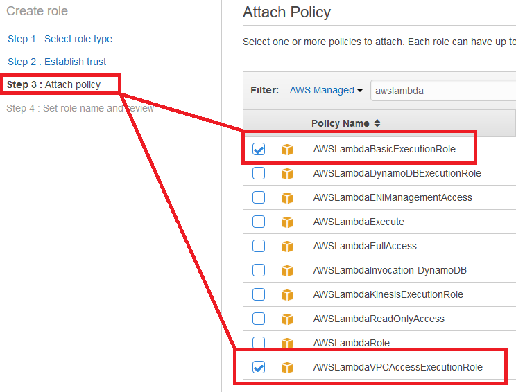Click the AWSLambdaDynamoDBExecutionRole policy box icon
Viewport: 516px width, 392px height.
tap(287, 174)
